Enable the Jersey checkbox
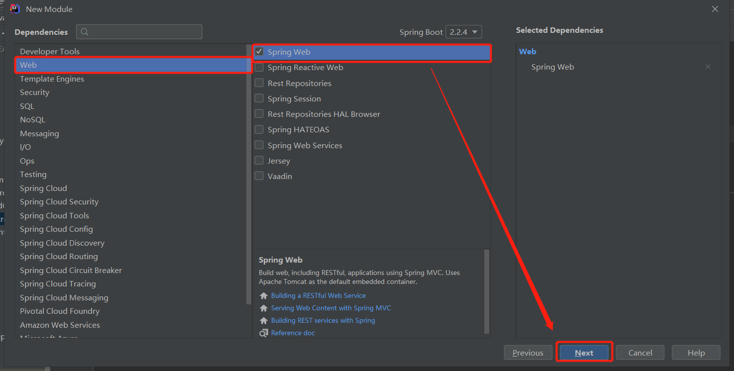This screenshot has height=371, width=734. tap(259, 161)
